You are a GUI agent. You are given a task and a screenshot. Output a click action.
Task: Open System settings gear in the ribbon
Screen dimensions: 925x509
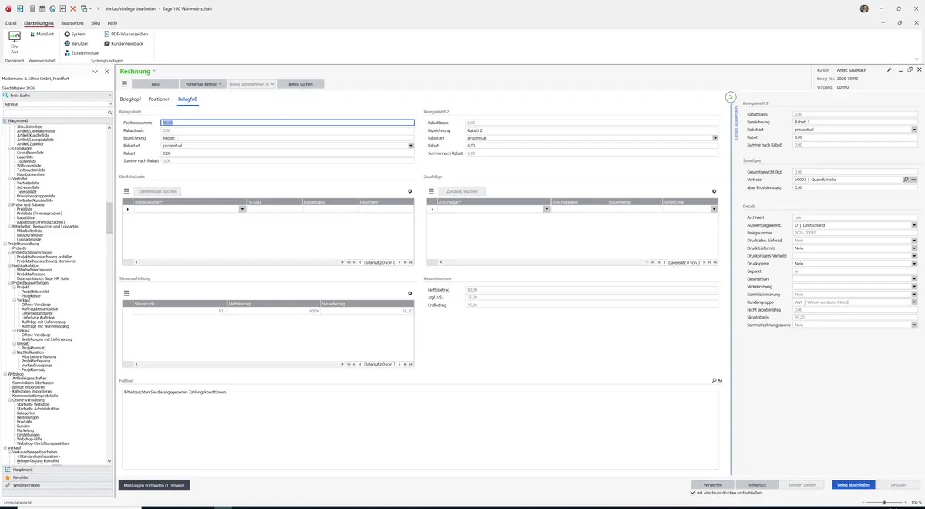coord(75,35)
